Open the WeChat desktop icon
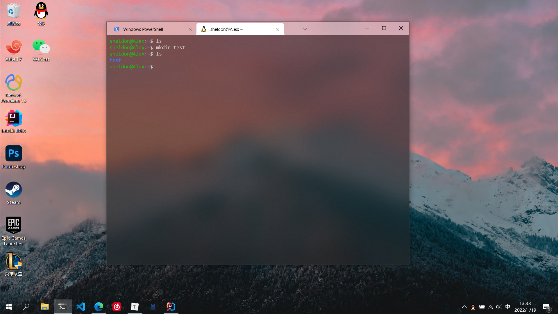The image size is (558, 314). (x=41, y=47)
